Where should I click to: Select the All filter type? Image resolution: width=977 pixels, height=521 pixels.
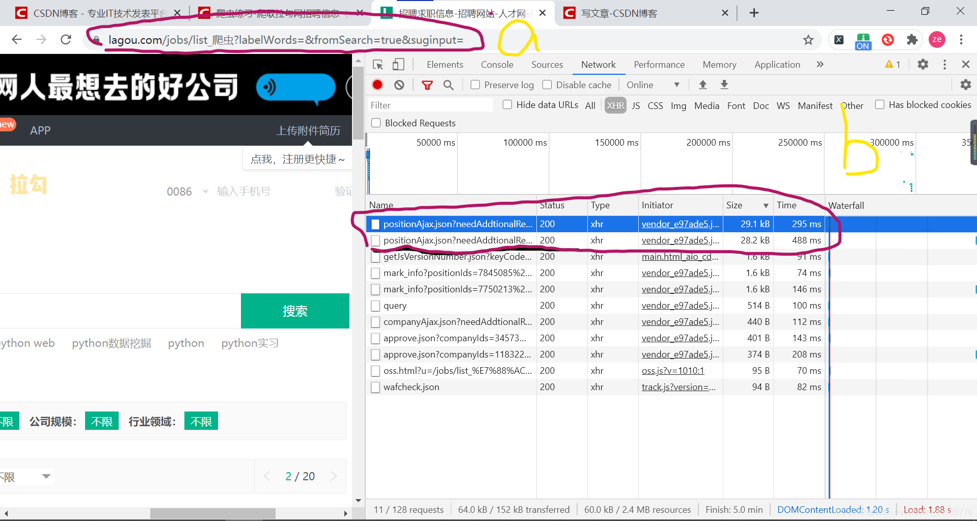[x=590, y=105]
